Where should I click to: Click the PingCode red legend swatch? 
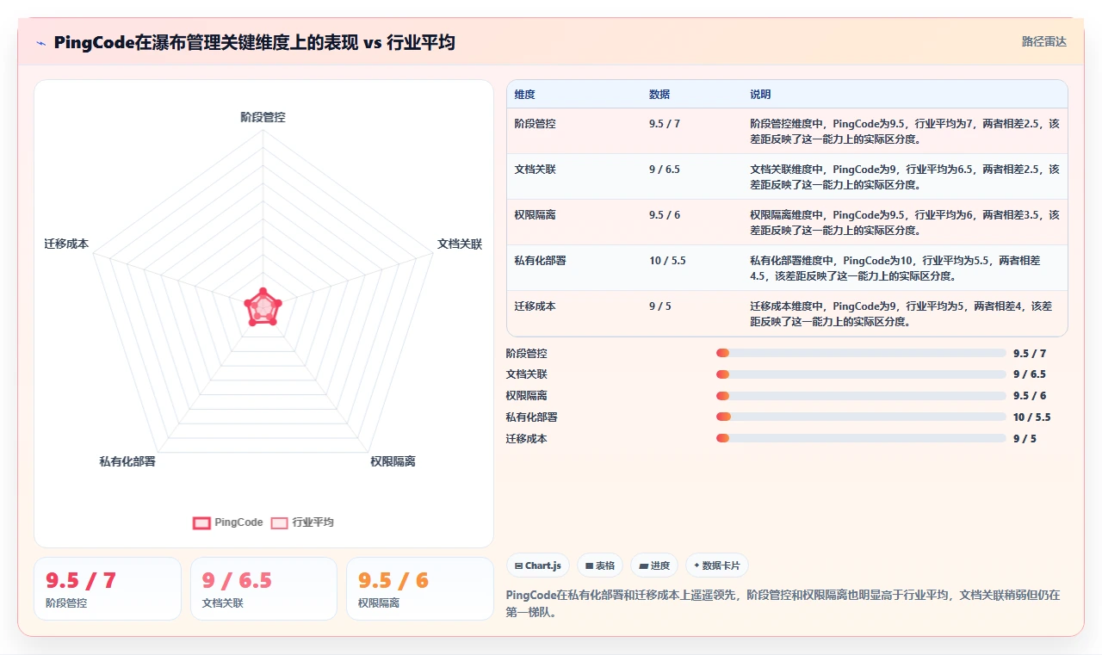(x=201, y=522)
